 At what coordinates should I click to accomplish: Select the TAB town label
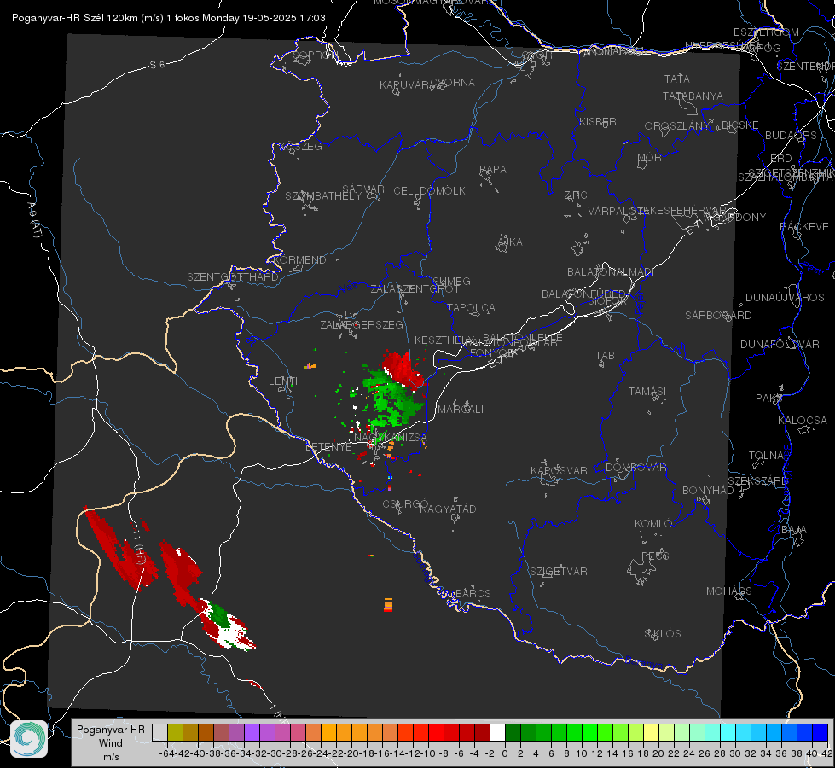(x=605, y=356)
